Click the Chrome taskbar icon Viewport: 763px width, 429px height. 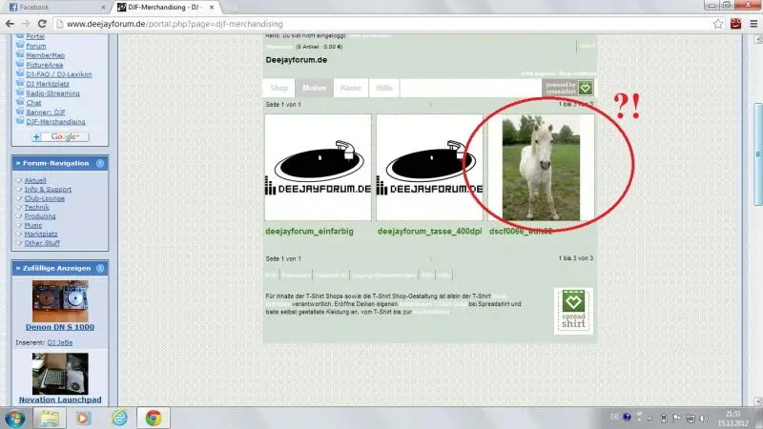coord(154,419)
